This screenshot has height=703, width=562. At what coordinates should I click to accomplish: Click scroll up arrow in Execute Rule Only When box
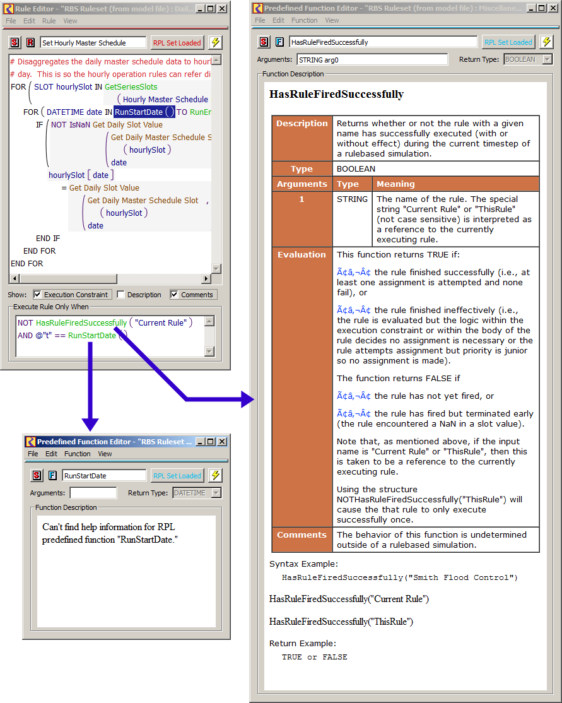[209, 321]
